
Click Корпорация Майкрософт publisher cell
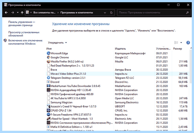130,53
